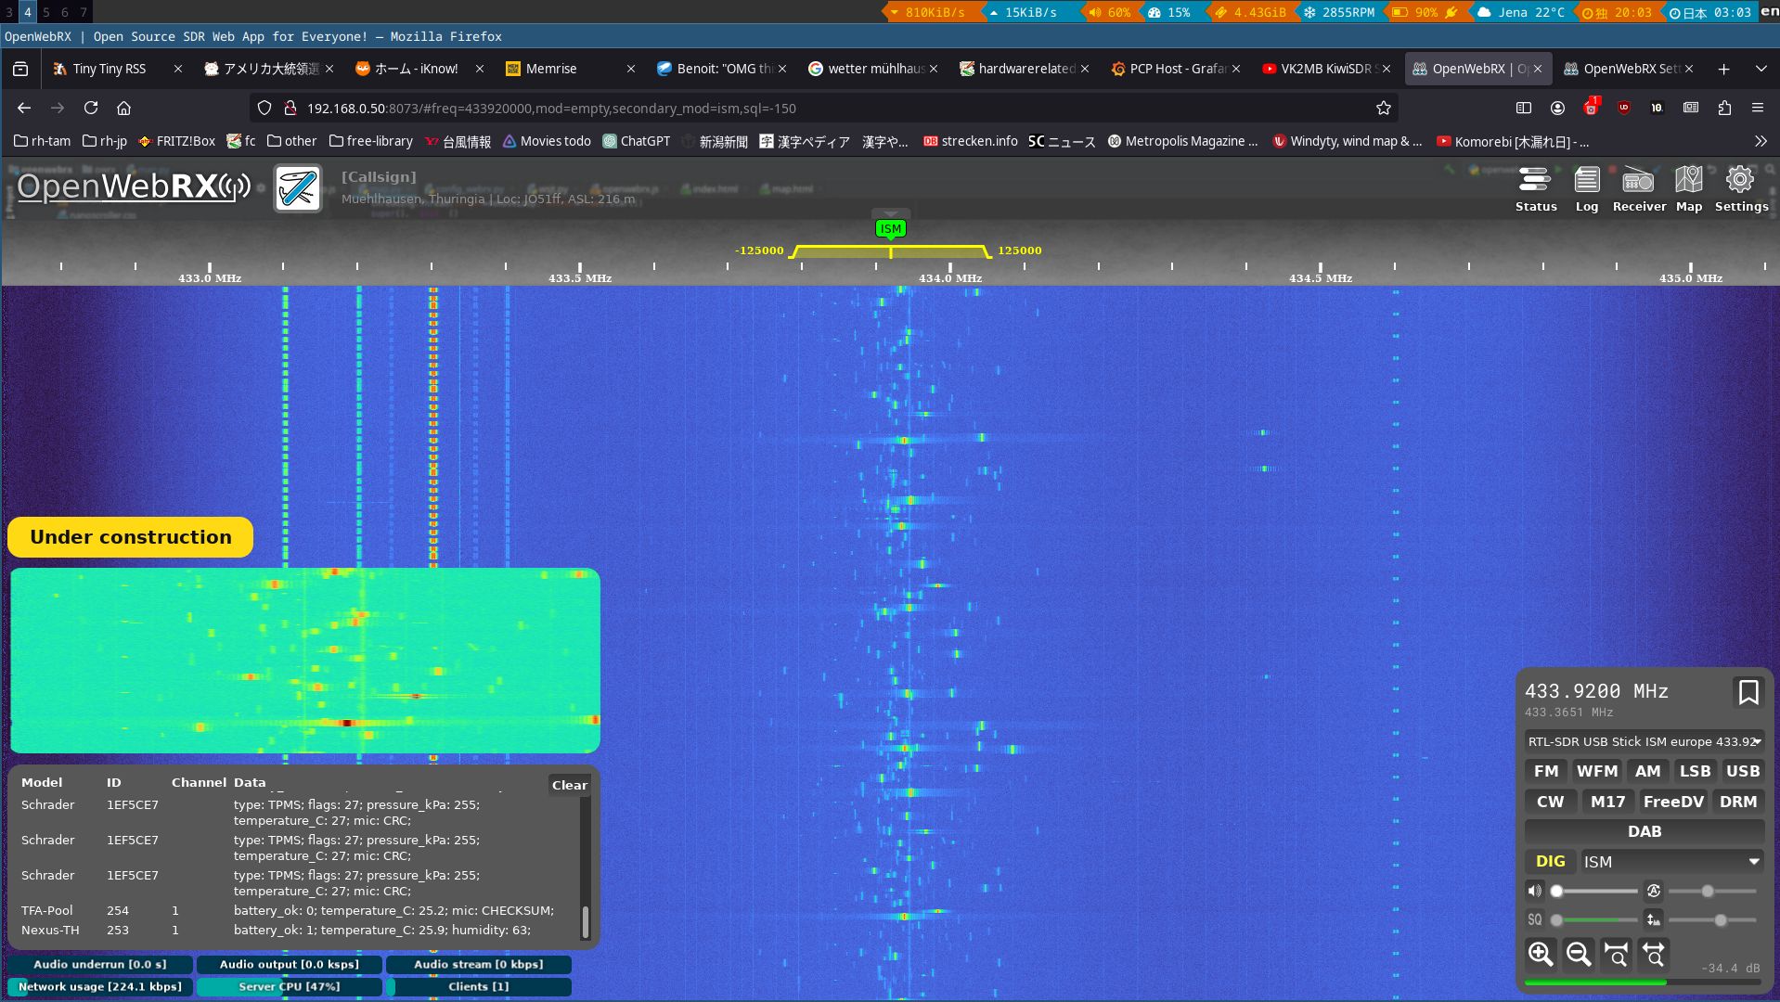Bookmark this page with the star icon
The height and width of the screenshot is (1002, 1780).
[1384, 108]
